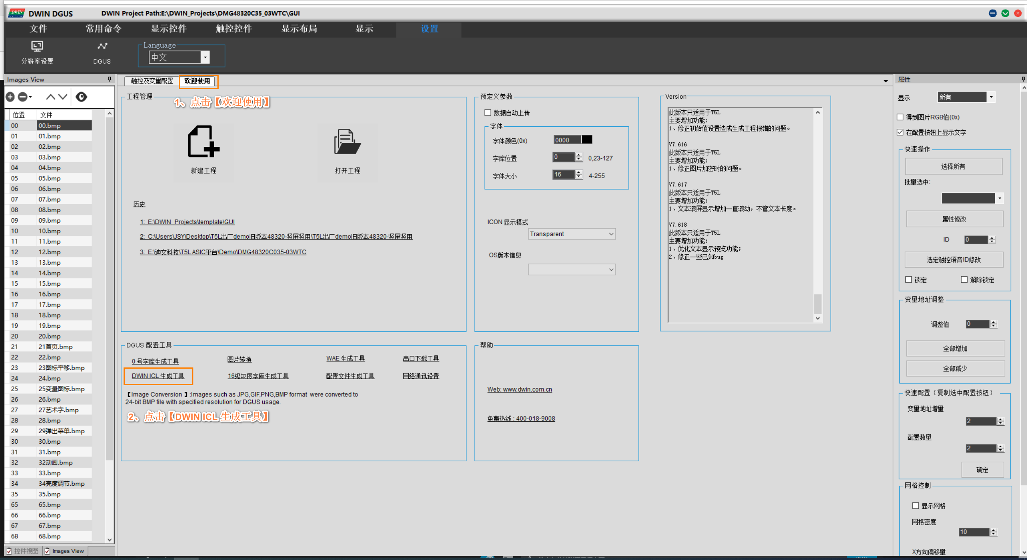The image size is (1027, 560).
Task: Open the WAE 生成工具 link
Action: (345, 358)
